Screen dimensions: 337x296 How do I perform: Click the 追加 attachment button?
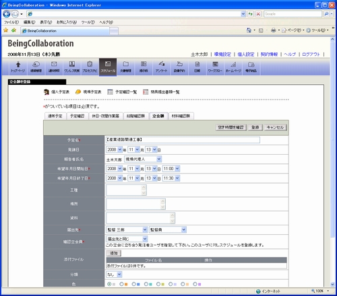click(114, 253)
